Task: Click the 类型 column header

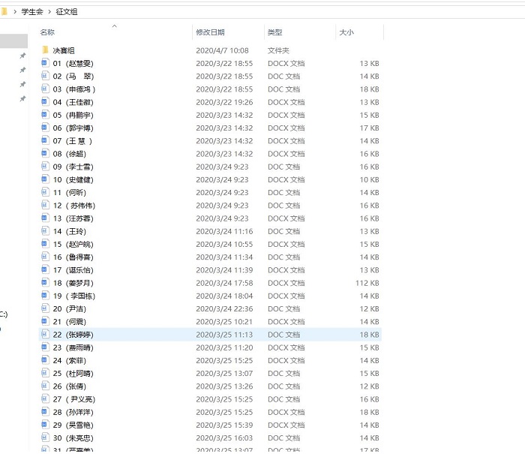Action: point(275,32)
